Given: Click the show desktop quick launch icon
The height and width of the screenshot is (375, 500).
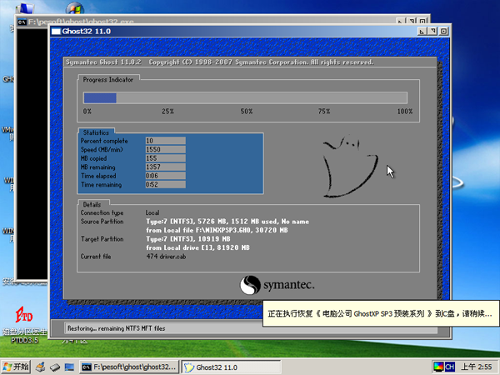Looking at the screenshot, I should (69, 367).
